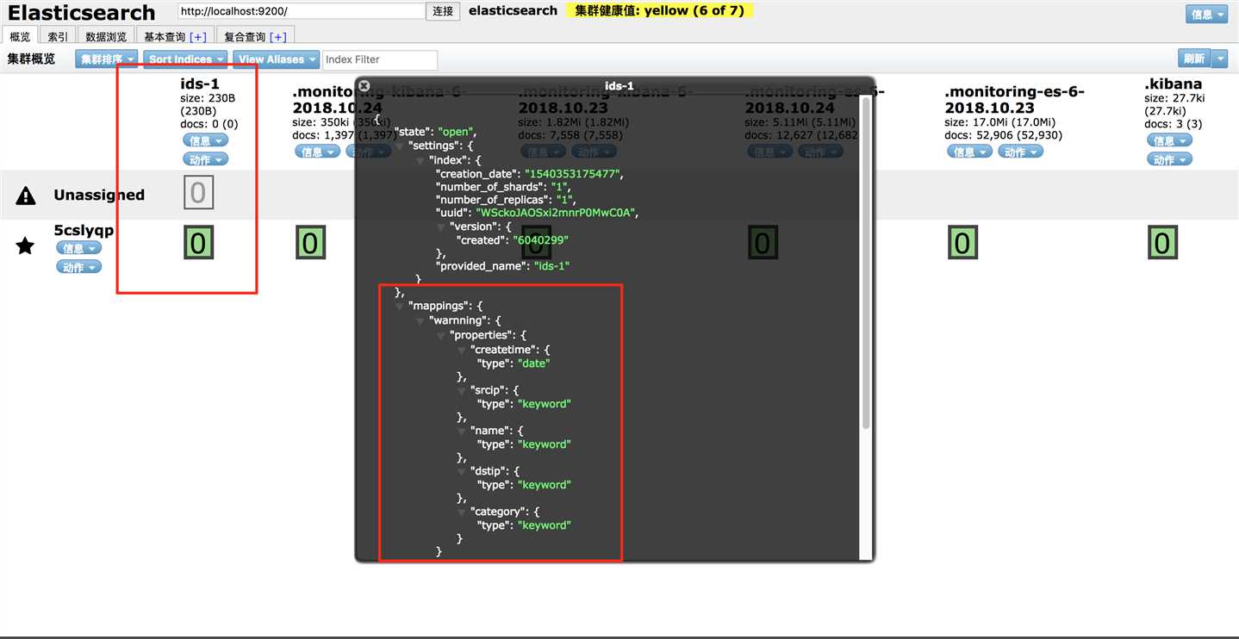Viewport: 1239px width, 639px height.
Task: Click the "uuid" value in popup
Action: pyautogui.click(x=557, y=213)
